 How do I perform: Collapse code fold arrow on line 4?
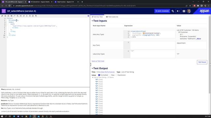tap(6, 24)
